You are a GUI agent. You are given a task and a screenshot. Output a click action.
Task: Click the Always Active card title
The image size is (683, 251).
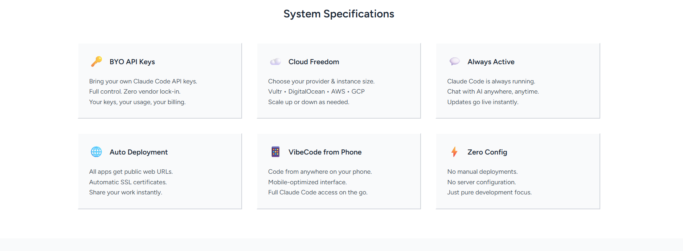coord(491,62)
